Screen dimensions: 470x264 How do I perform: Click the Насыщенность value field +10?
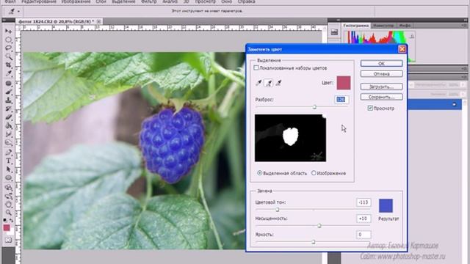point(364,219)
